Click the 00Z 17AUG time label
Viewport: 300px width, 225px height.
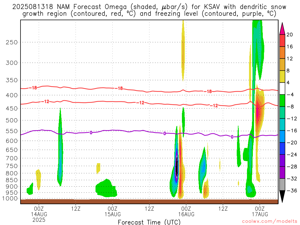point(260,212)
